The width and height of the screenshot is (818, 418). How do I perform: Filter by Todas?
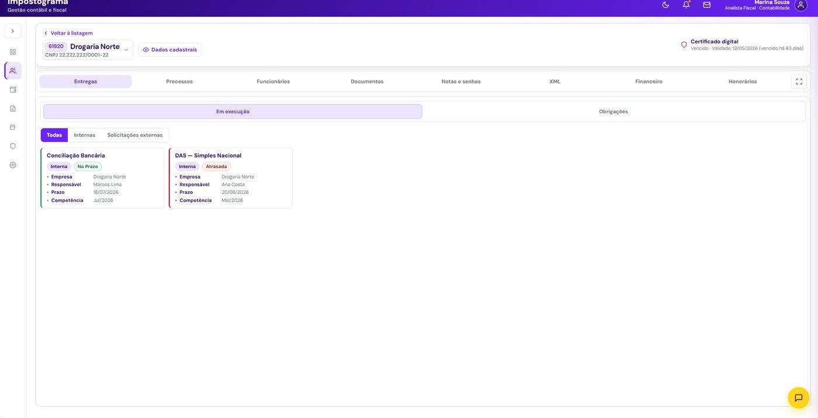(54, 135)
